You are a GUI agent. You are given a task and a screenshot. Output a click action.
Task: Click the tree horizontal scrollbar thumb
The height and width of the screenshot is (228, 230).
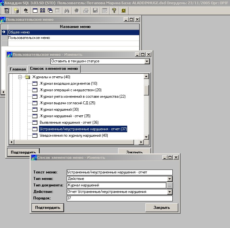[74, 142]
